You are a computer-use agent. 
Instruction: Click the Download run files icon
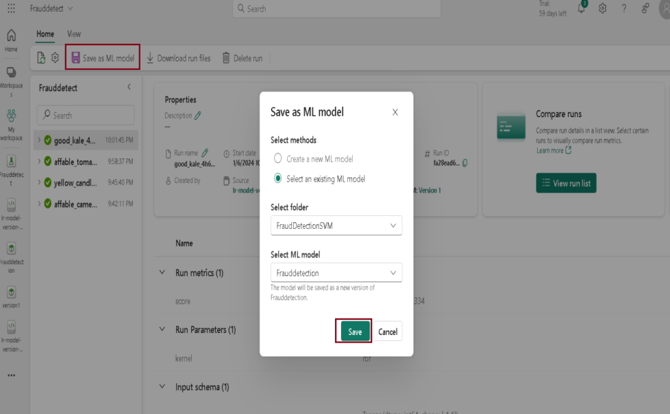click(x=150, y=58)
